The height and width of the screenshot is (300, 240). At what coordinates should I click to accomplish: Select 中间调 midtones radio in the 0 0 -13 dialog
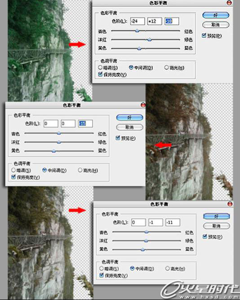pos(44,170)
